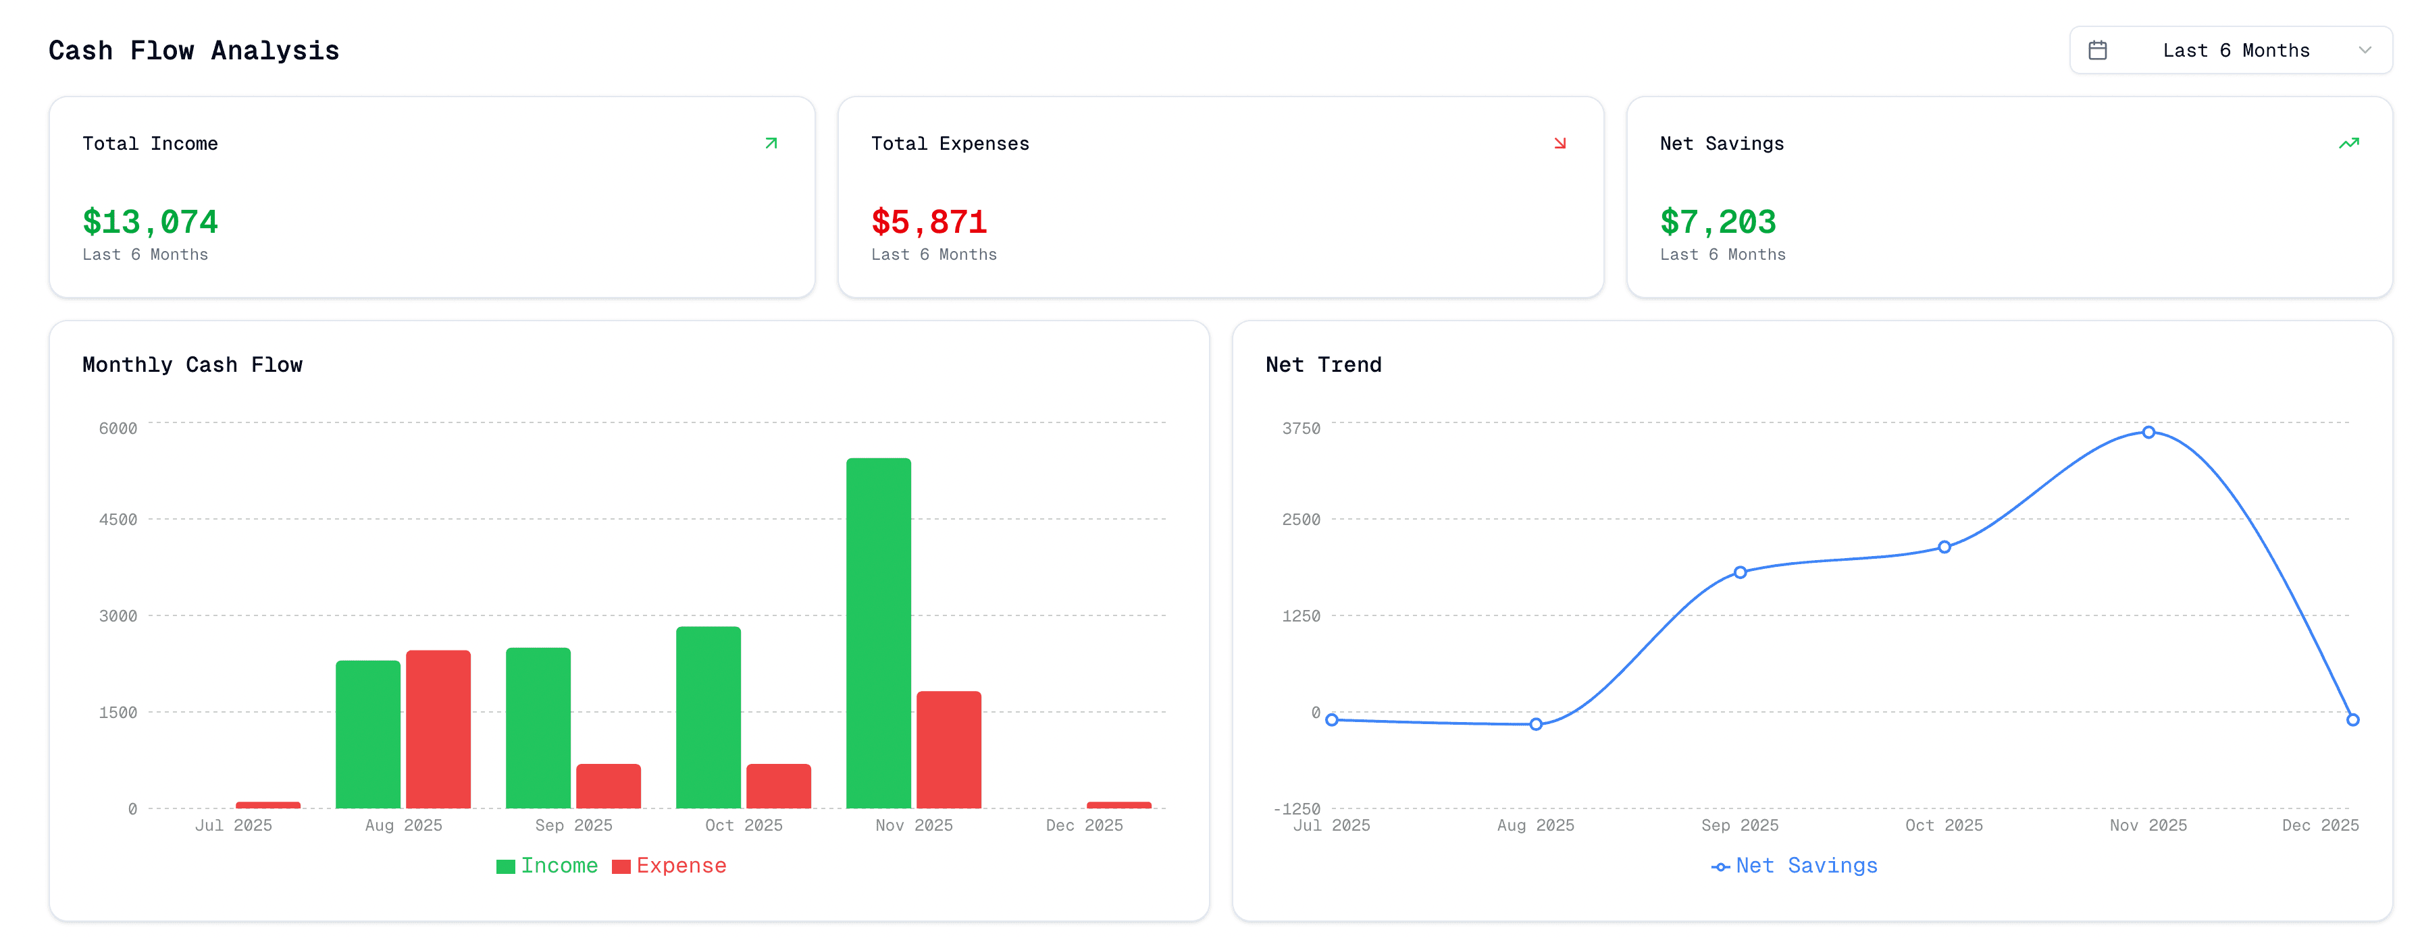Image resolution: width=2422 pixels, height=938 pixels.
Task: Click the Net Savings value $7,203
Action: click(1718, 221)
